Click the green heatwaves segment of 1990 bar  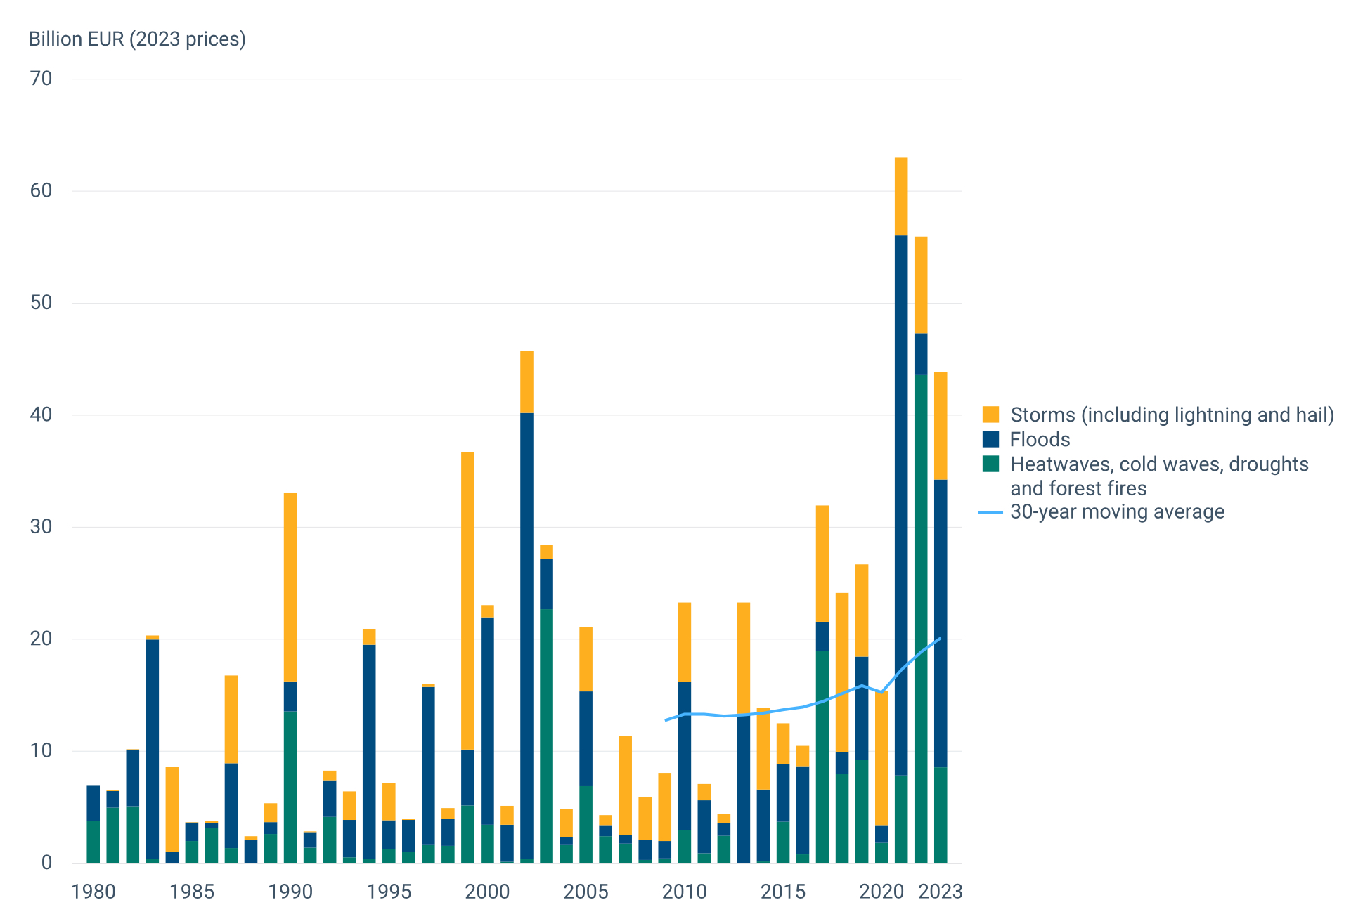290,787
